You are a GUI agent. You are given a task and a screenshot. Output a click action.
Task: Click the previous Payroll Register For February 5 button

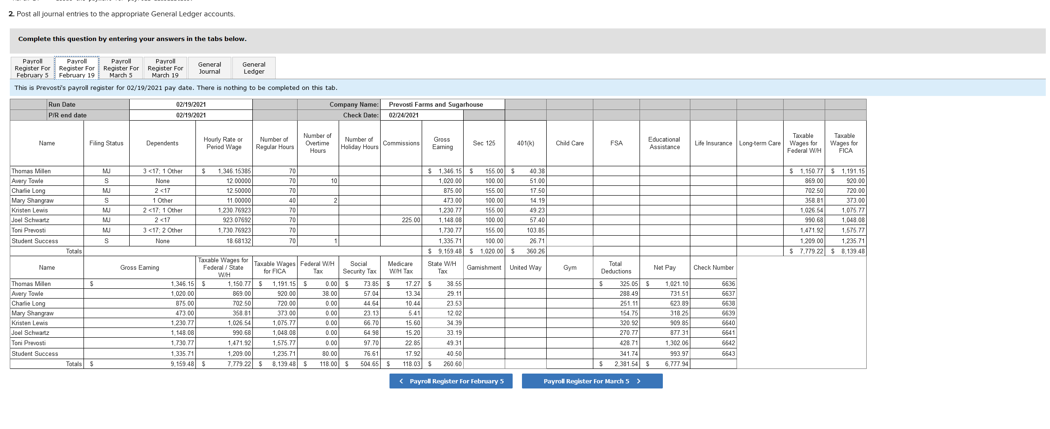coord(451,381)
